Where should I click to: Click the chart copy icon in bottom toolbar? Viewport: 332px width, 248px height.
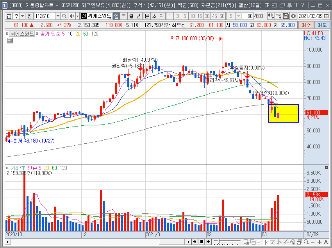300,242
